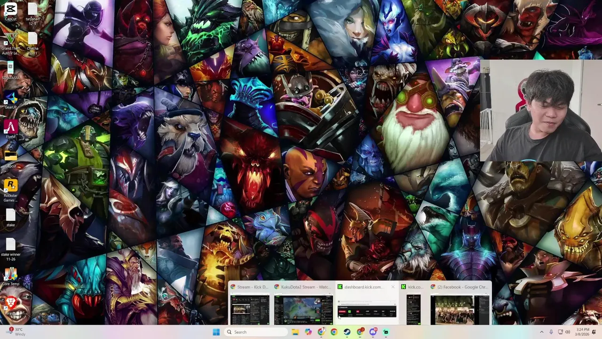This screenshot has width=602, height=339.
Task: Open the taryahan 12-9 text file
Action: pyautogui.click(x=32, y=14)
